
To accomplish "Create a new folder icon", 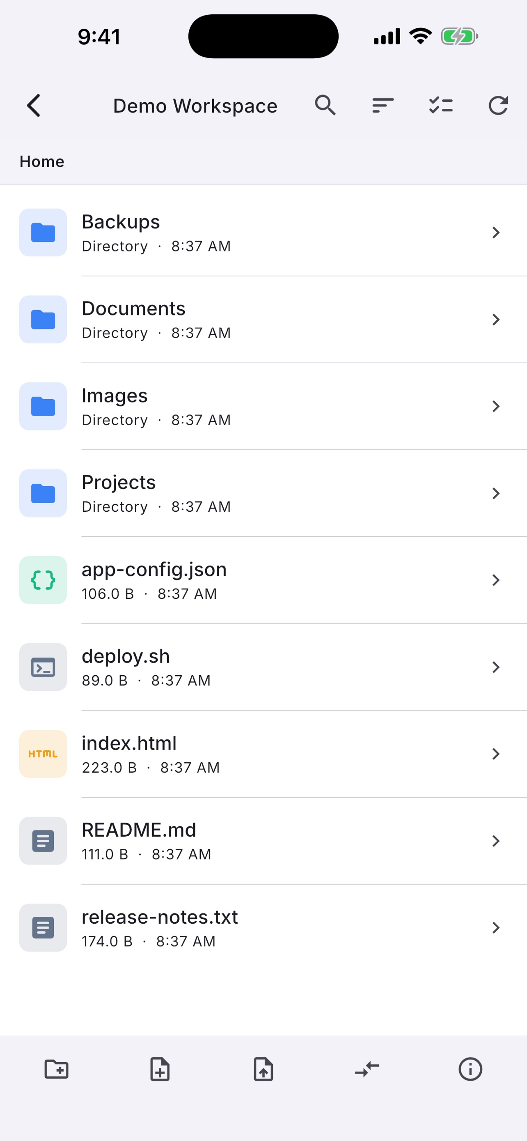I will [57, 1069].
